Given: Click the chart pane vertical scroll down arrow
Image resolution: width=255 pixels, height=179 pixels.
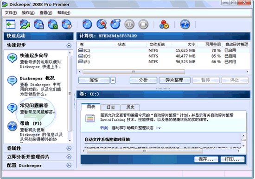Looking at the screenshot, I should (243, 146).
